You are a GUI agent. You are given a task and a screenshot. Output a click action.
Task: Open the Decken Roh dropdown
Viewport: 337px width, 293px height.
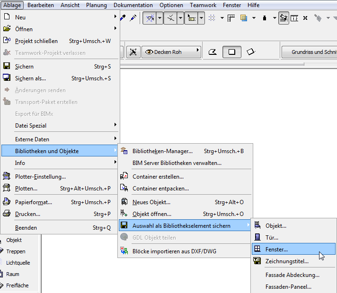(x=171, y=52)
